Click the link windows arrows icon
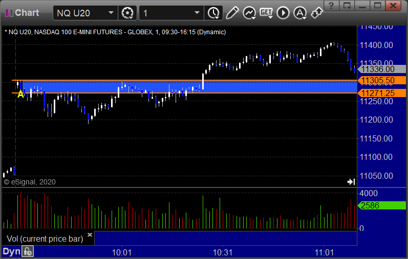 click(x=317, y=13)
